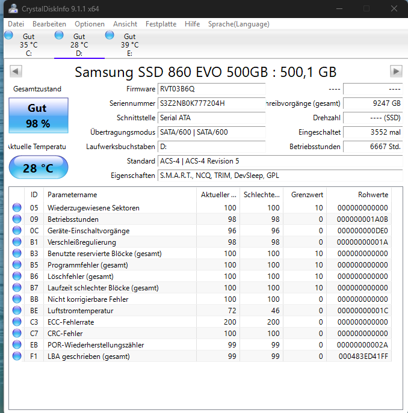Open the Ansicht menu
The height and width of the screenshot is (413, 408).
(125, 24)
